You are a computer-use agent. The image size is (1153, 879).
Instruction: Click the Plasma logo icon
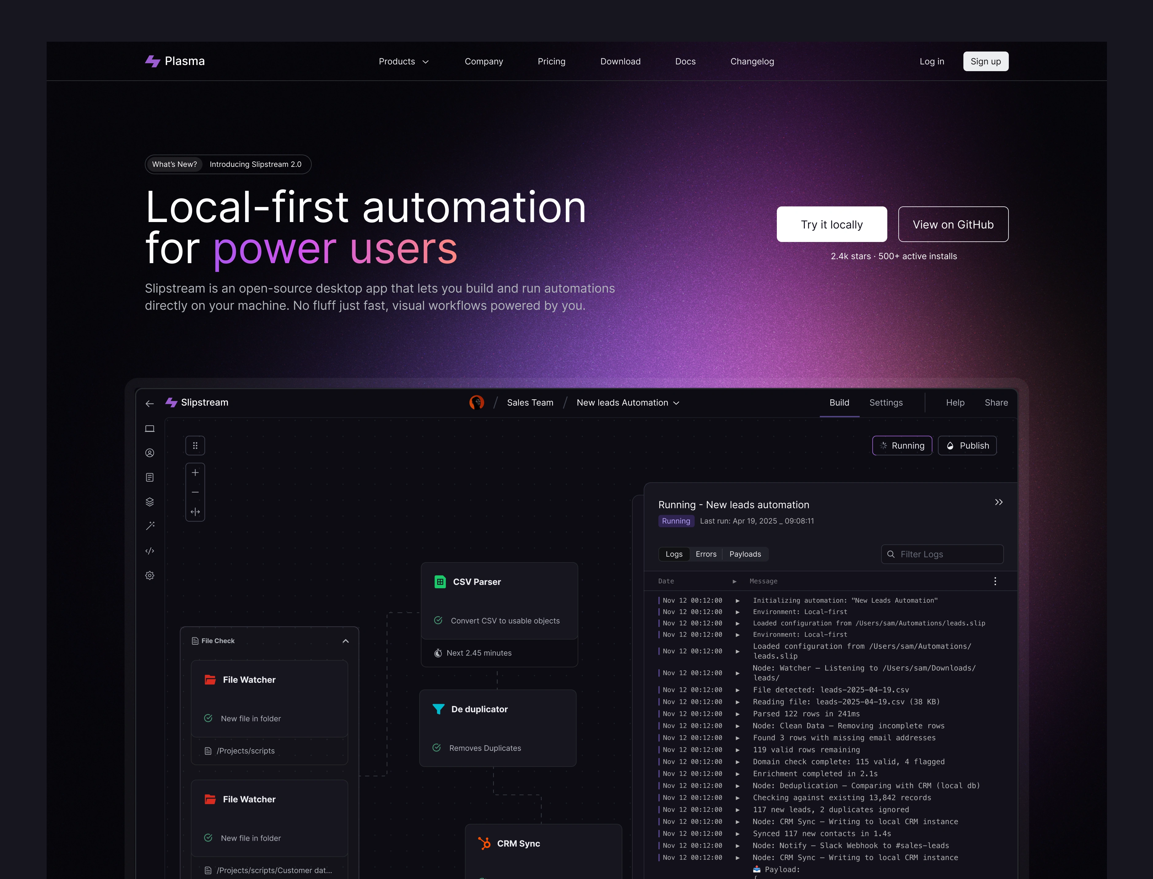[152, 61]
